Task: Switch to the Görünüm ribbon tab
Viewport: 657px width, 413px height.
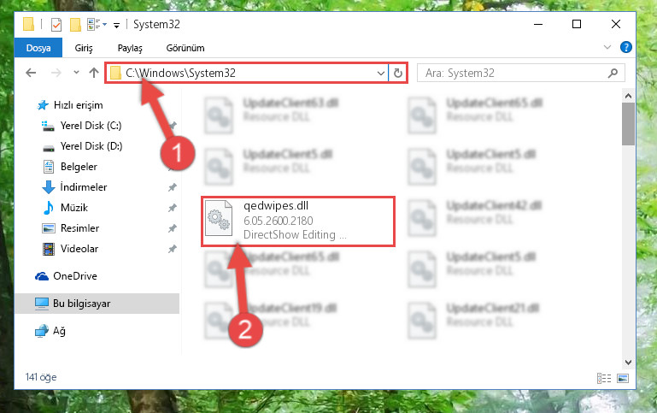Action: coord(185,48)
